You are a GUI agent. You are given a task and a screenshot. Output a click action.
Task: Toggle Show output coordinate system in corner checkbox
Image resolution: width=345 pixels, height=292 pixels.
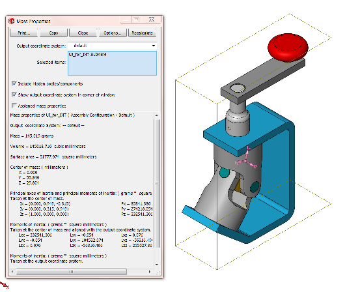click(14, 95)
